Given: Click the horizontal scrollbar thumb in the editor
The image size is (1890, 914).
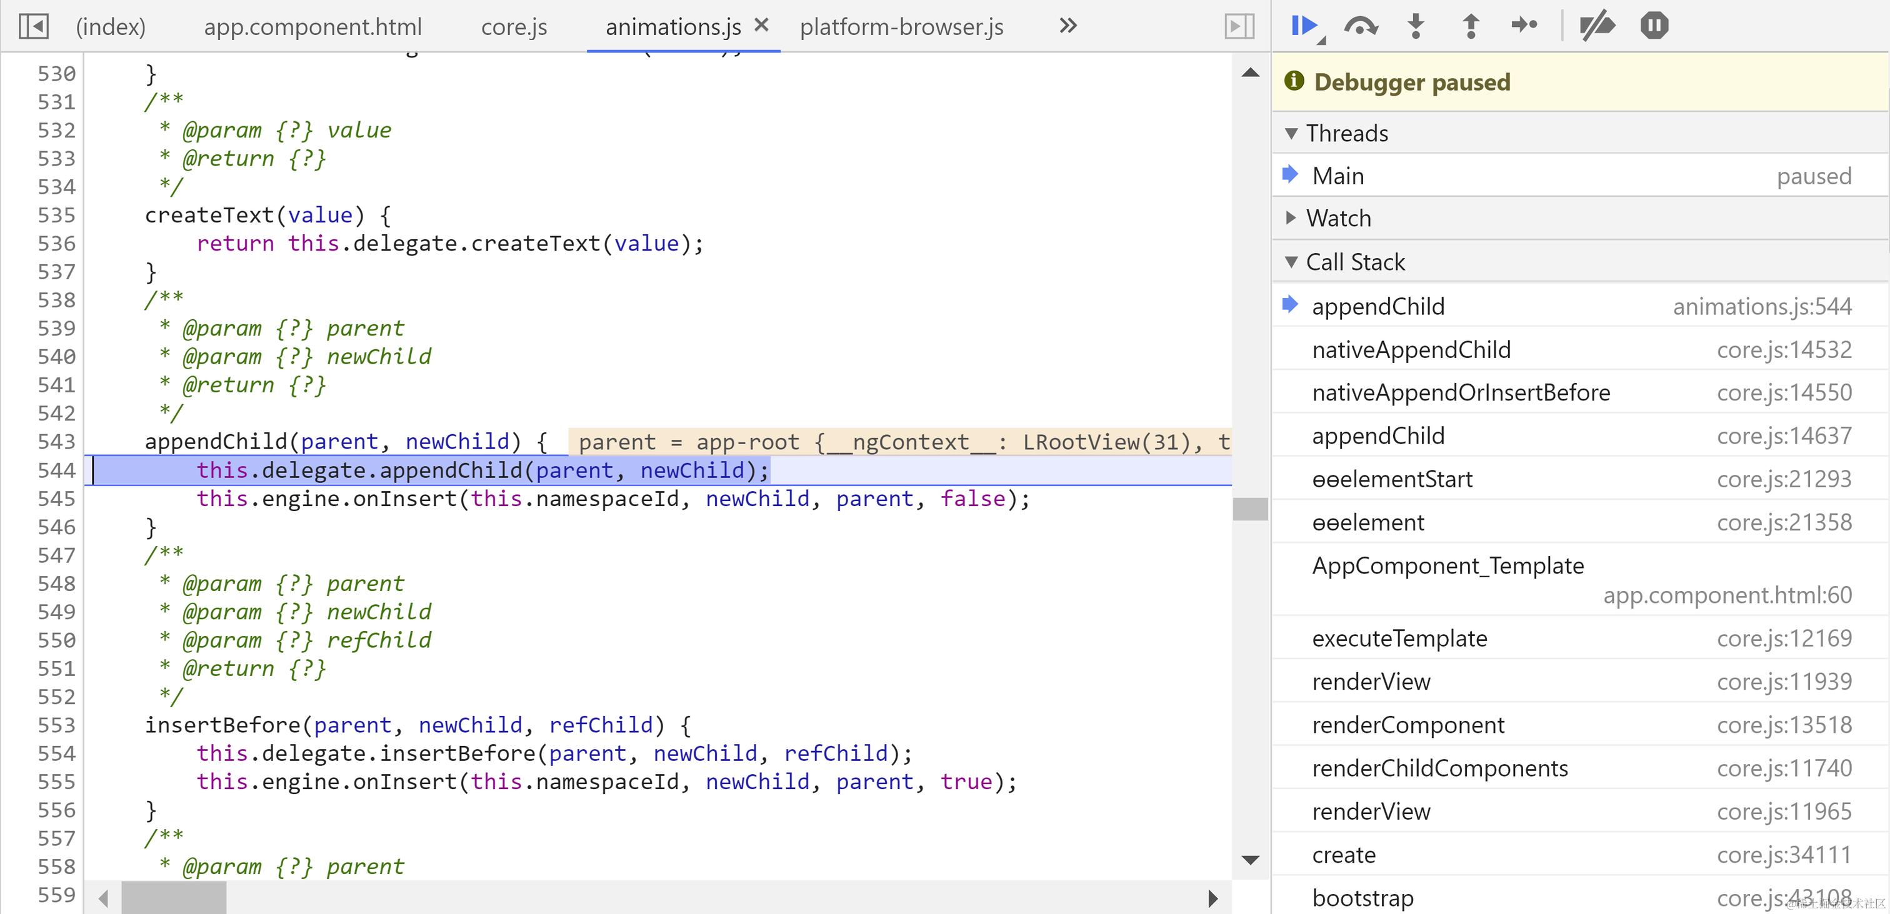Looking at the screenshot, I should [x=173, y=898].
